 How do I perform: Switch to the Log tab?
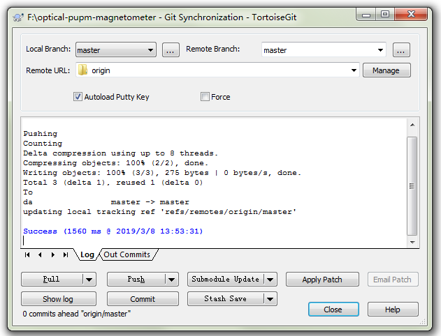87,254
